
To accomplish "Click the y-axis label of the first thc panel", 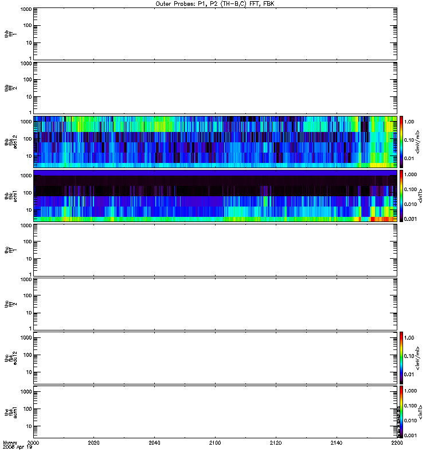I will pos(11,250).
